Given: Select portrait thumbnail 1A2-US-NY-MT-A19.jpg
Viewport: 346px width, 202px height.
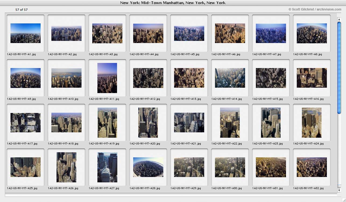Looking at the screenshot, I should tap(107, 123).
